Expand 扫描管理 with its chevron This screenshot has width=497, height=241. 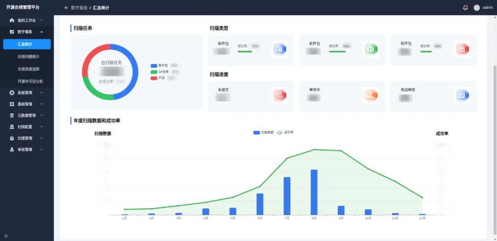(41, 138)
